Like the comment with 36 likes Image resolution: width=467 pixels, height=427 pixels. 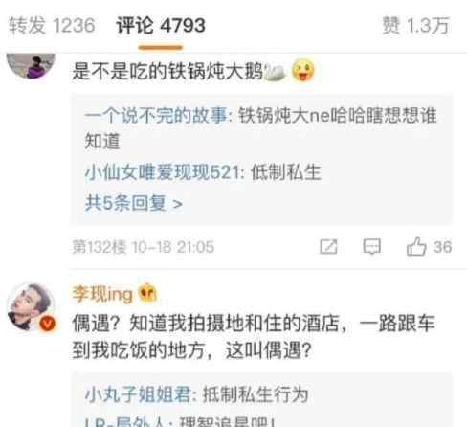pyautogui.click(x=416, y=247)
